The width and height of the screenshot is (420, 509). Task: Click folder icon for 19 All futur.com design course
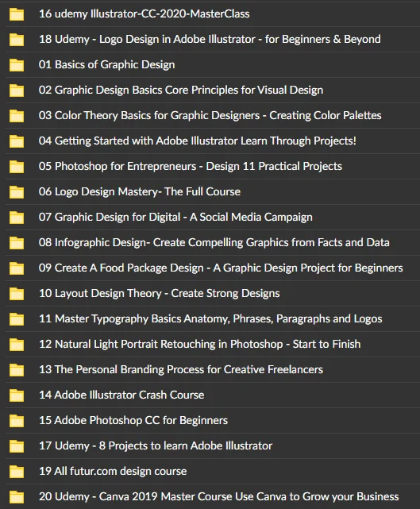pyautogui.click(x=17, y=472)
